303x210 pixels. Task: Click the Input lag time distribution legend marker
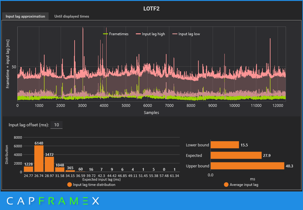tap(70, 185)
